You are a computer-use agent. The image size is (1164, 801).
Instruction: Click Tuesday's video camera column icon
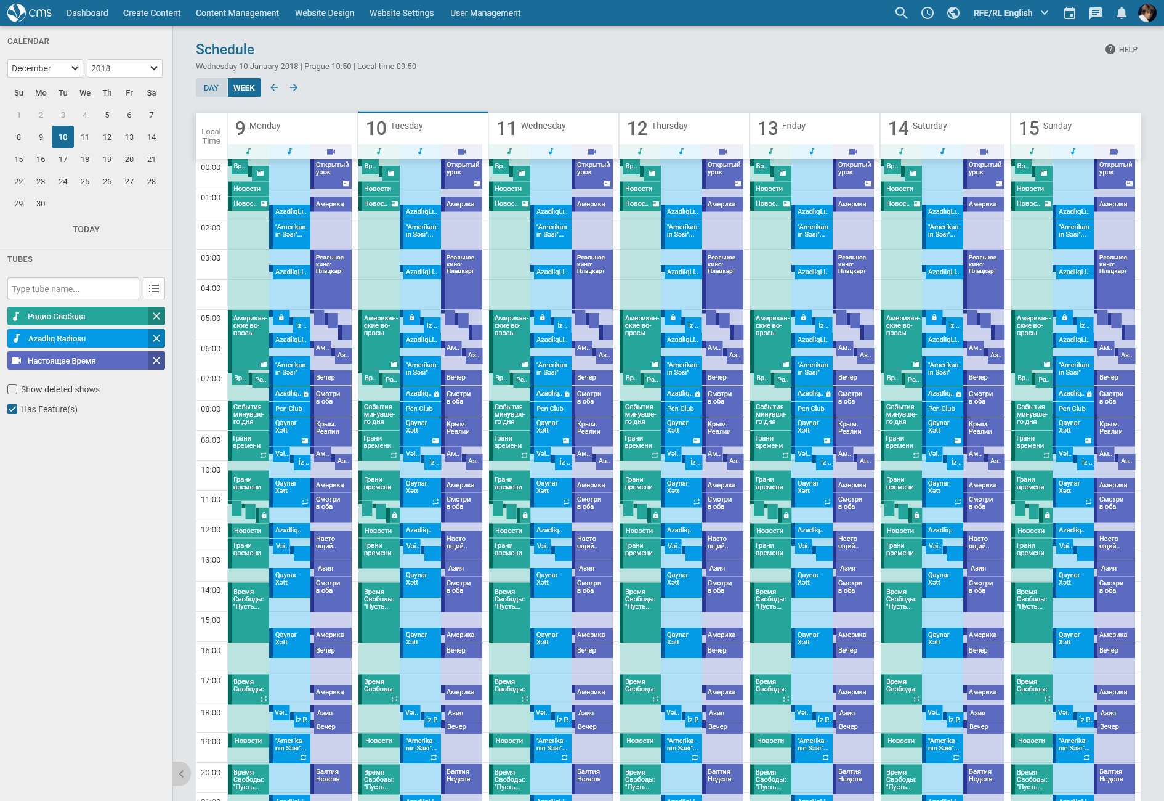(461, 152)
